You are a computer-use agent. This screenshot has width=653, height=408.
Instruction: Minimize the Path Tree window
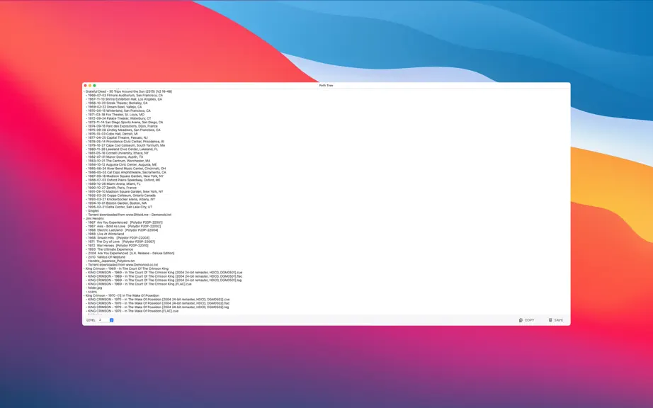tap(90, 85)
